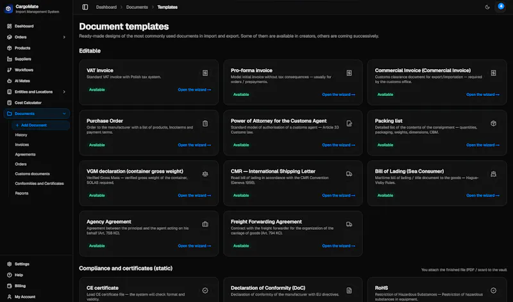This screenshot has height=302, width=513.
Task: Click the Bill of Lading ship icon
Action: [493, 173]
